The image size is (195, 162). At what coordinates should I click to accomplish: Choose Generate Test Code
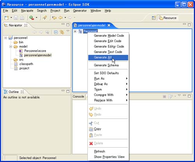click(x=108, y=52)
